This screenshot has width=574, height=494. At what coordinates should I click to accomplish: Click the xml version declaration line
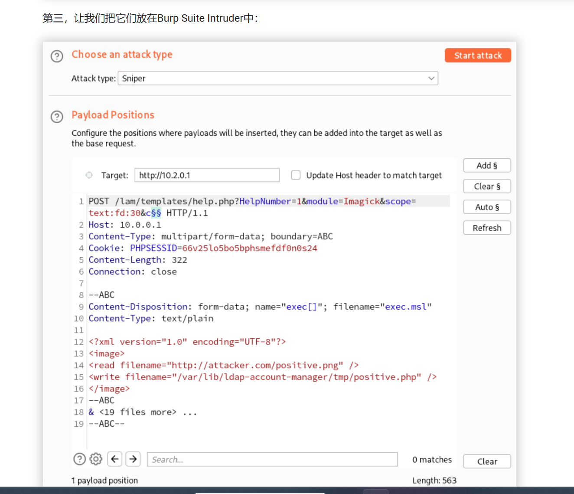[x=187, y=342]
